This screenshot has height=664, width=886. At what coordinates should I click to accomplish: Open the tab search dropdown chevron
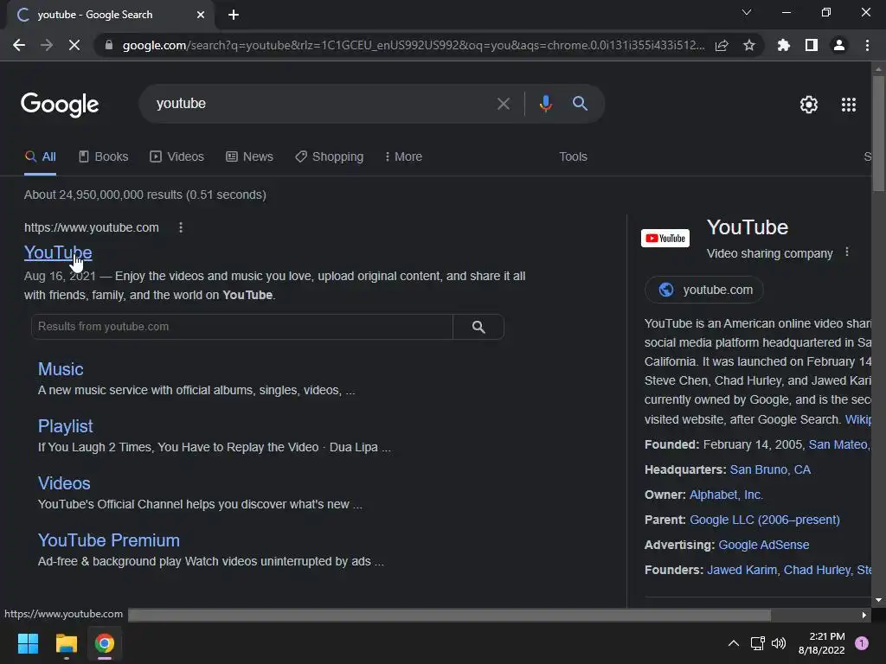[x=747, y=12]
